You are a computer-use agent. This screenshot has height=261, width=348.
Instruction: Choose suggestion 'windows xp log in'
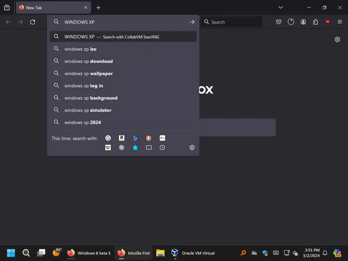123,86
